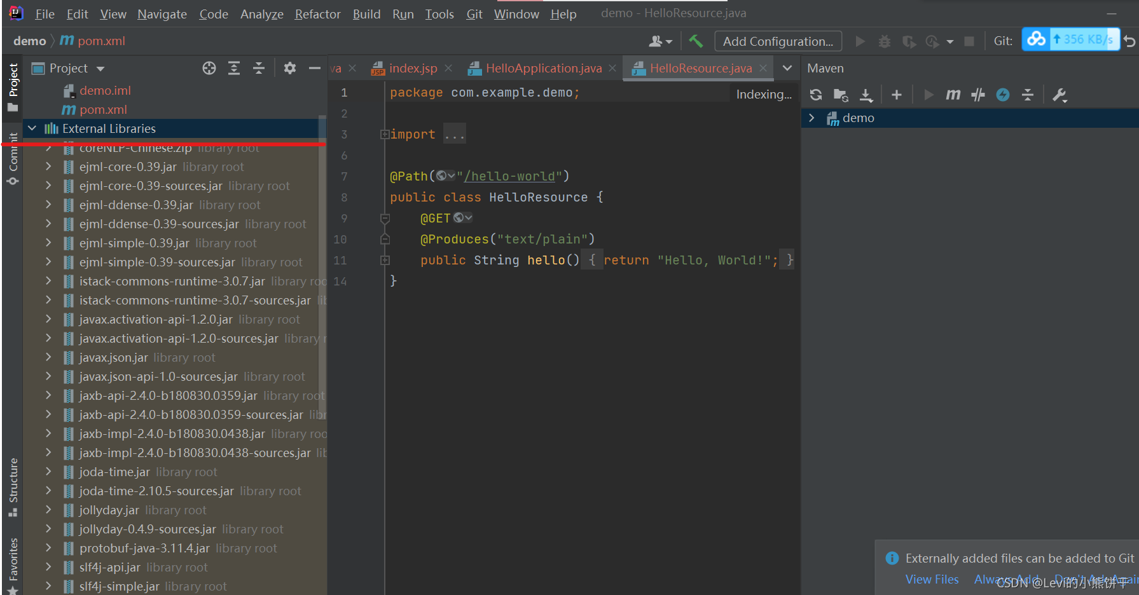Click the cloud upload speed widget
The width and height of the screenshot is (1139, 595).
tap(1070, 39)
